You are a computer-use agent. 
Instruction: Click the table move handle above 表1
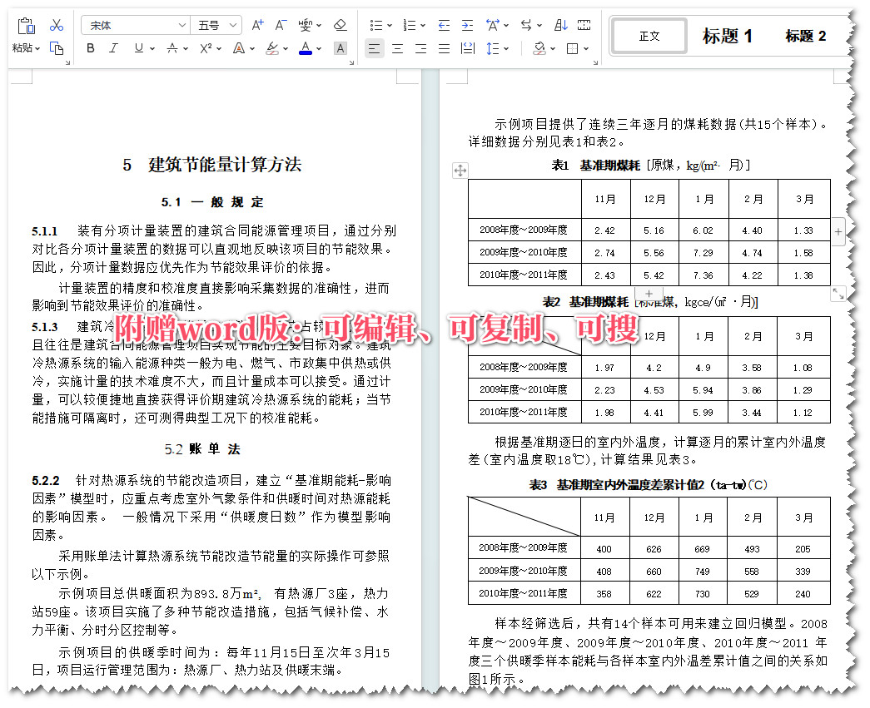point(460,171)
